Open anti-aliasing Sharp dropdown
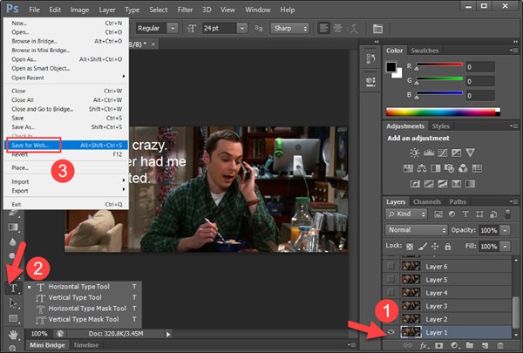The height and width of the screenshot is (353, 523). (x=290, y=29)
